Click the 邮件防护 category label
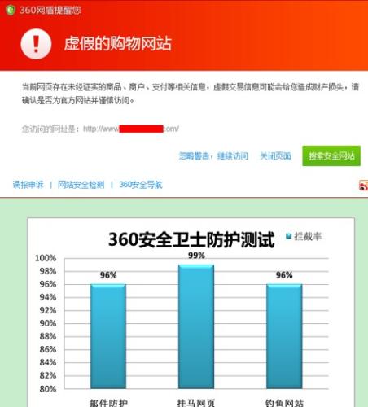 [x=108, y=403]
